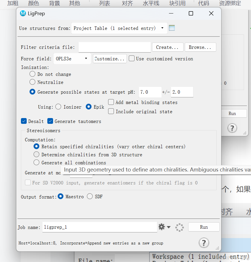Click 加粗 in background editor toolbar
This screenshot has height=262, width=251.
(x=13, y=3)
